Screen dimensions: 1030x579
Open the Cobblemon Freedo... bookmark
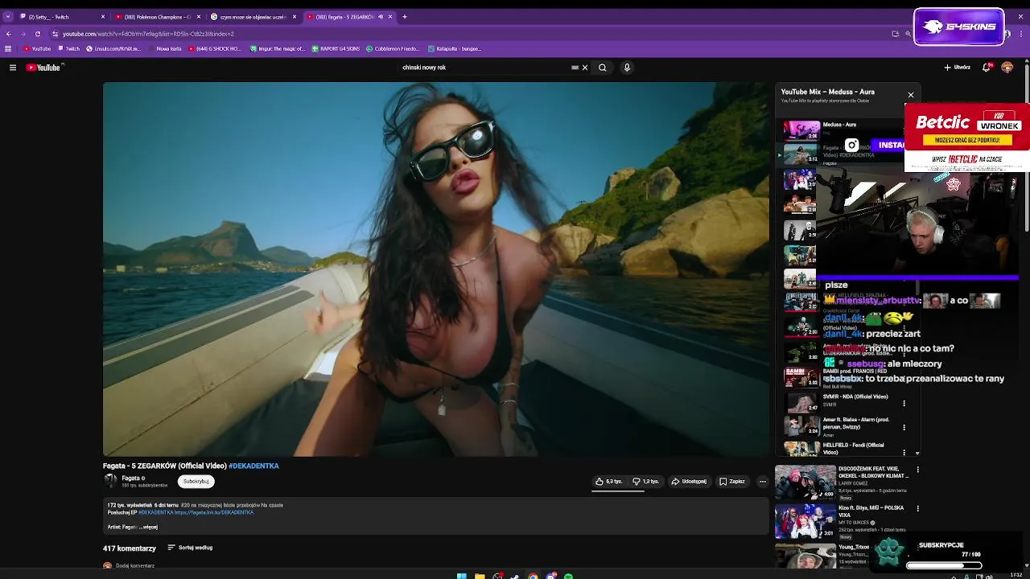coord(393,48)
